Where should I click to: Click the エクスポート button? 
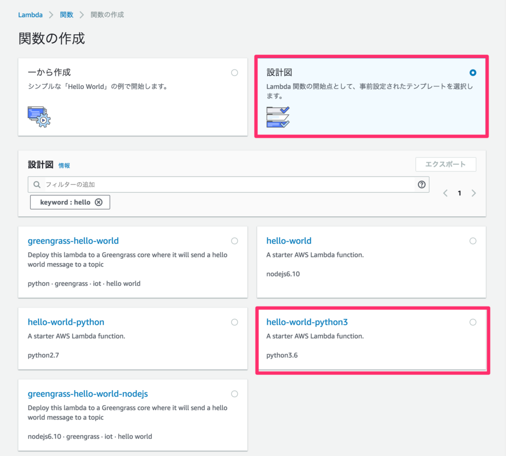[x=445, y=164]
